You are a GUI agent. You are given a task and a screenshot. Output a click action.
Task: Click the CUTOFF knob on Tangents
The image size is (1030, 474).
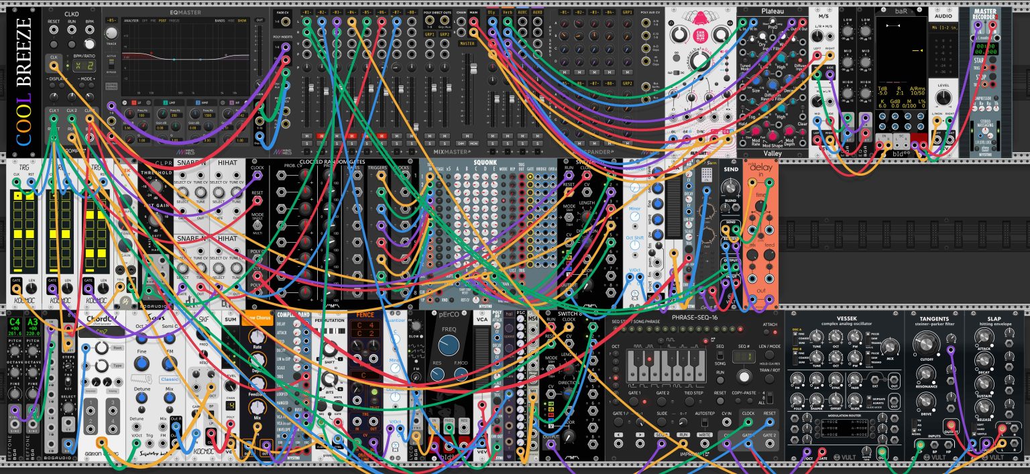tap(926, 345)
